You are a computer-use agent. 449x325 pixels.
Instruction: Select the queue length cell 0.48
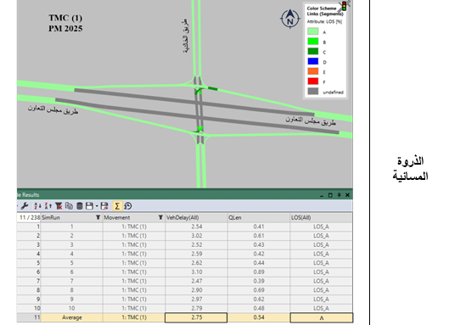point(259,308)
